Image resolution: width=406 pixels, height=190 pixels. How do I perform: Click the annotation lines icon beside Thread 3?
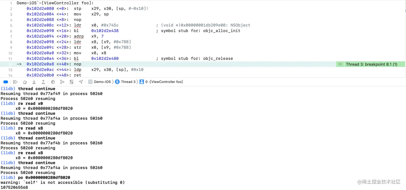click(340, 64)
